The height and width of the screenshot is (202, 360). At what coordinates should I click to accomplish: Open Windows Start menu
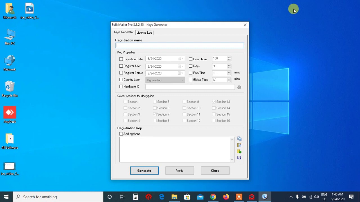[x=6, y=197]
